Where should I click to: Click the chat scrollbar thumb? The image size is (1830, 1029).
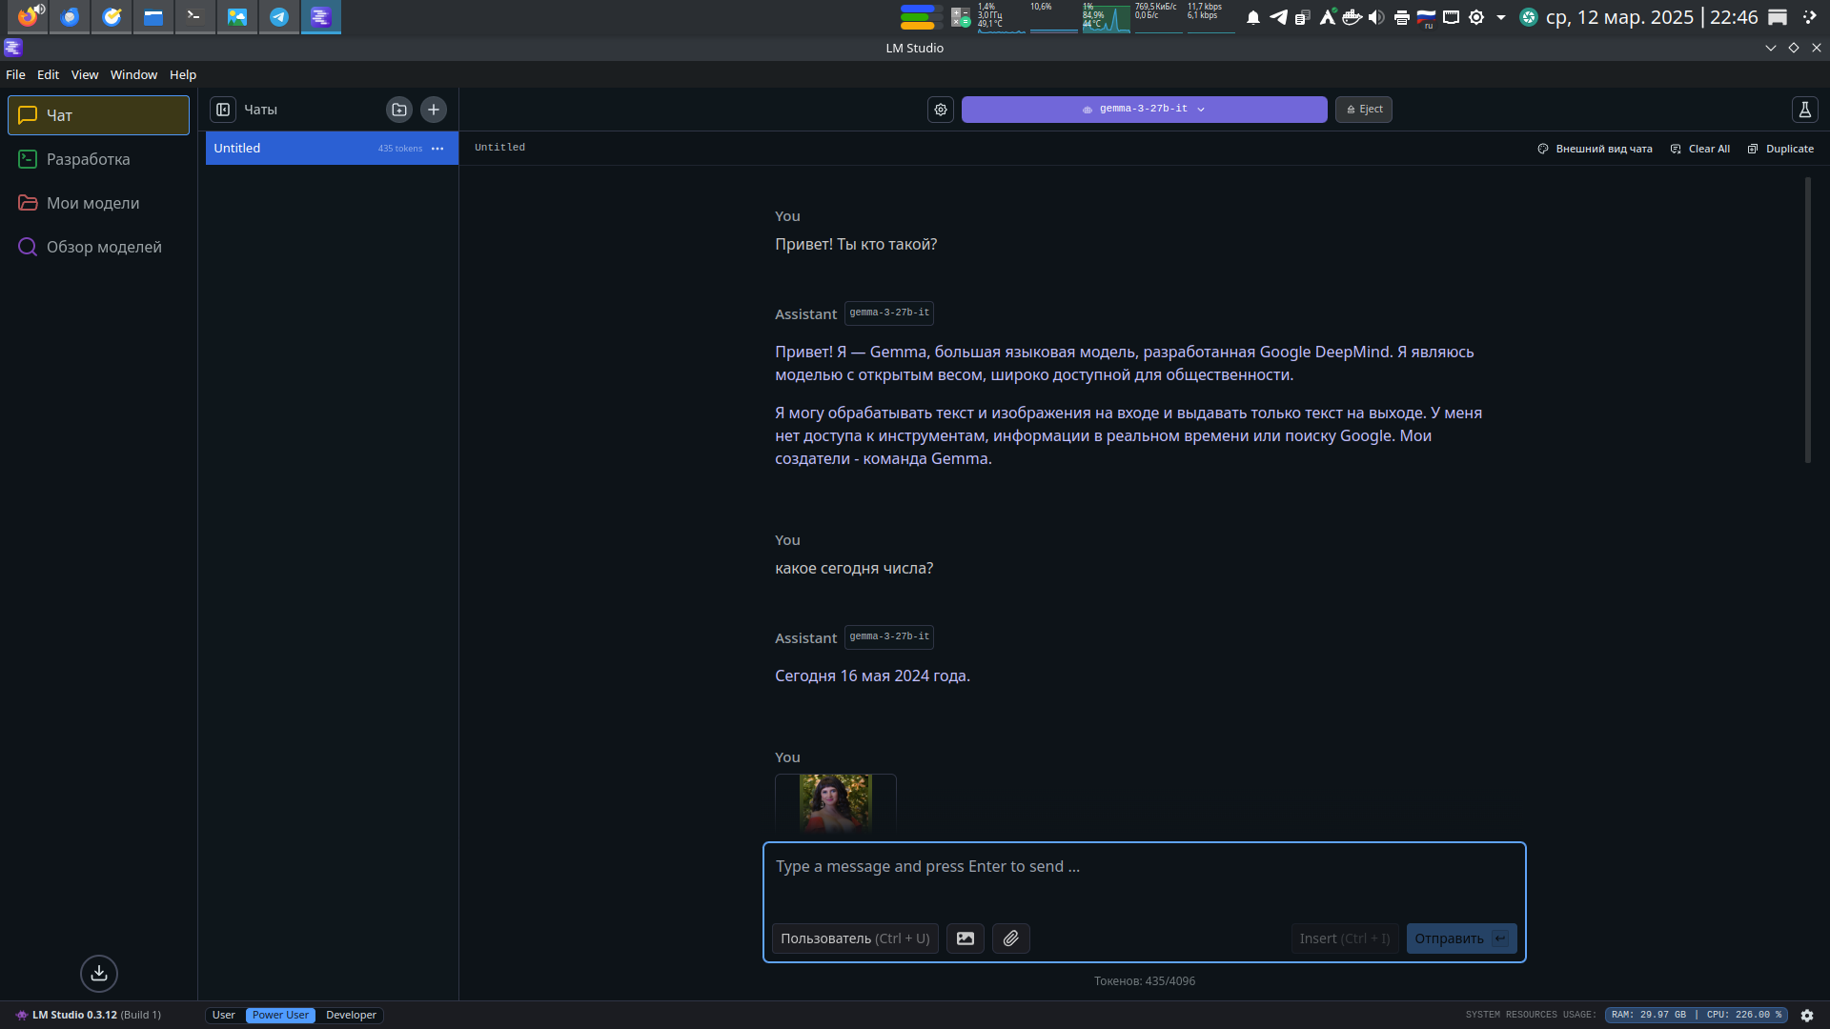click(x=1807, y=321)
